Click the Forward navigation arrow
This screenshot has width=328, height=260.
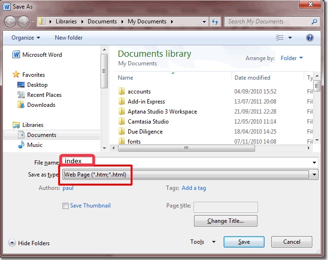pos(23,21)
